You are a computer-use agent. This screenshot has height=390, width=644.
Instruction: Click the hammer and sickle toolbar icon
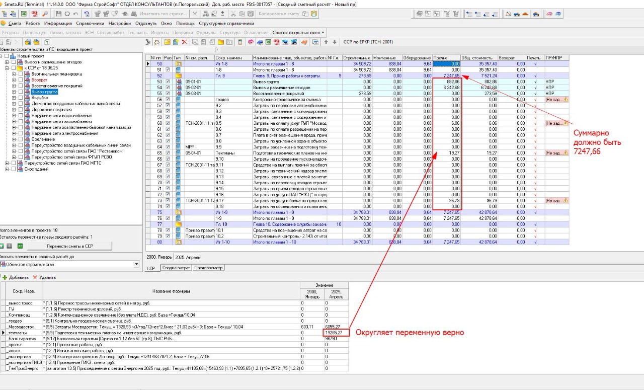tap(508, 14)
